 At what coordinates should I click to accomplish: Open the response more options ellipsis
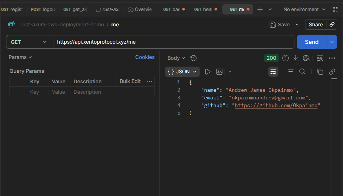[x=332, y=58]
